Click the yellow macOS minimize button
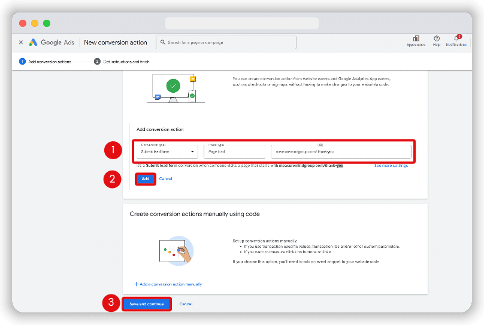 click(35, 23)
